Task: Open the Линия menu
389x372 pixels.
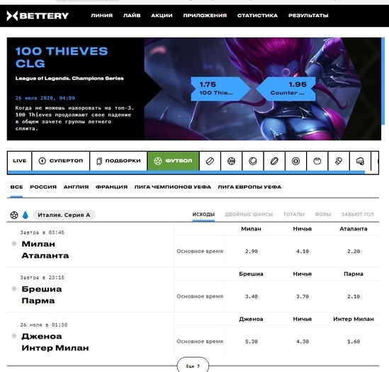Action: click(x=102, y=16)
